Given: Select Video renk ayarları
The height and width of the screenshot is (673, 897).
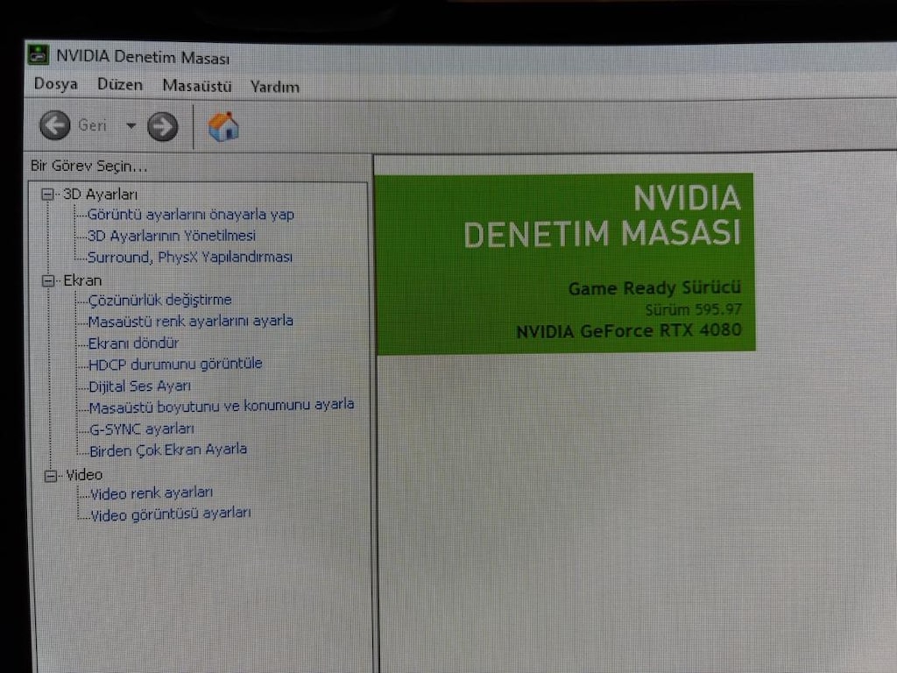Looking at the screenshot, I should pyautogui.click(x=151, y=492).
